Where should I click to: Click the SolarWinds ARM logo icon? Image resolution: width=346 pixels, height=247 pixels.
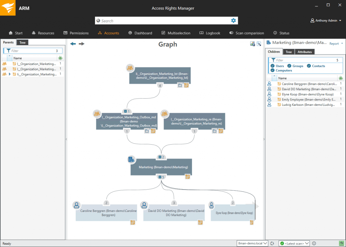pyautogui.click(x=8, y=8)
